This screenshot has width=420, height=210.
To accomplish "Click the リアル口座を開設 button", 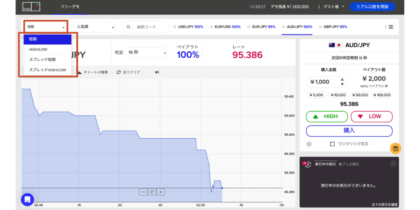I will coord(372,7).
